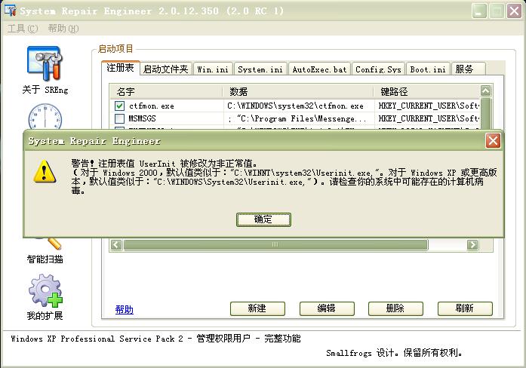Click the vertical scrollbar up arrow

pos(485,90)
